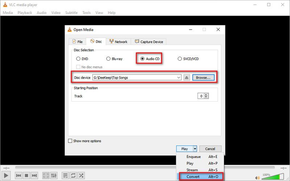Viewport: 290px width, 181px height.
Task: Increase the Track number stepper
Action: (206, 95)
